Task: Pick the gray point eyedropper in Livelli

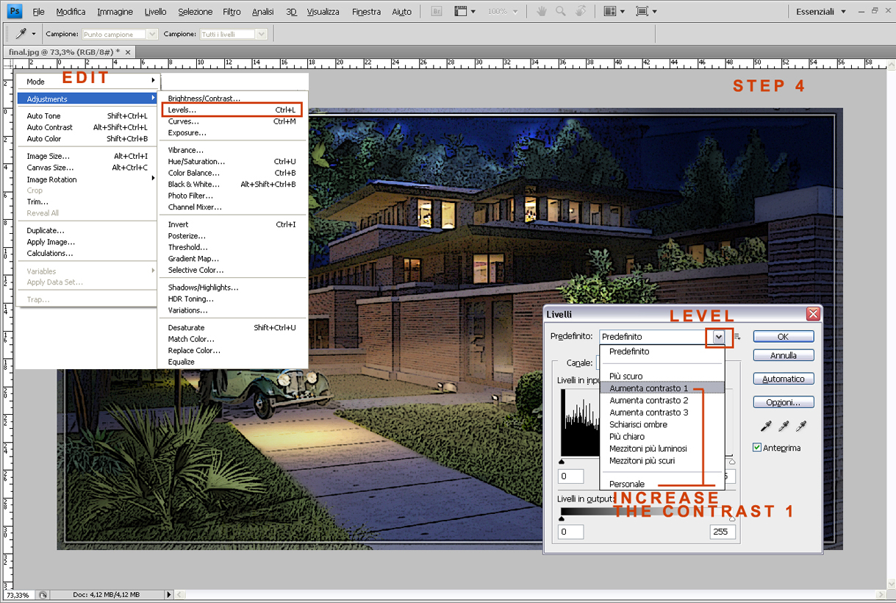Action: (x=783, y=427)
